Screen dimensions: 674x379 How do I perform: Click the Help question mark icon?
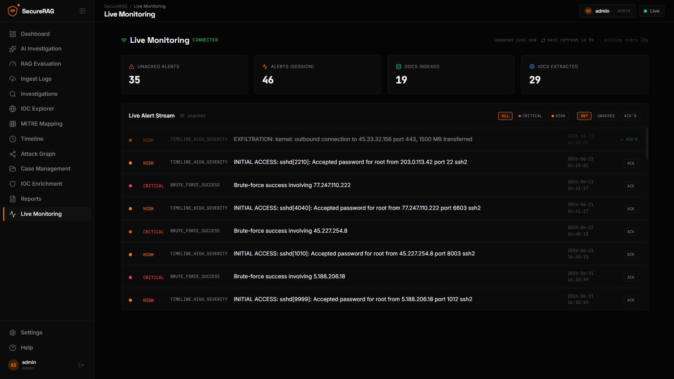pyautogui.click(x=13, y=348)
